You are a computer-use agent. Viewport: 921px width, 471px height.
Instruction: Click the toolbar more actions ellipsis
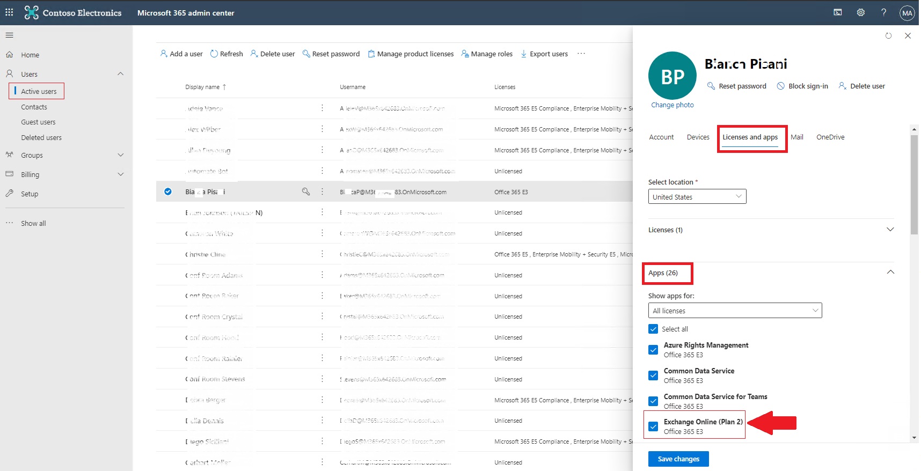581,54
